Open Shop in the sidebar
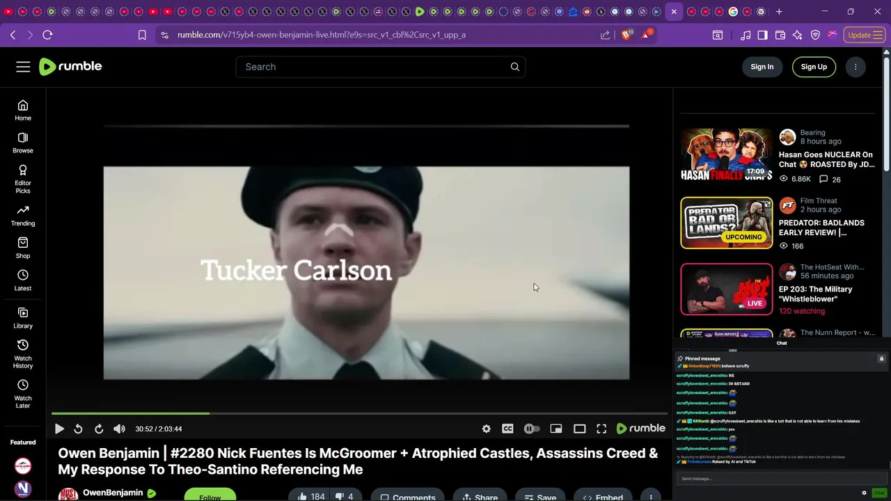 [x=23, y=248]
